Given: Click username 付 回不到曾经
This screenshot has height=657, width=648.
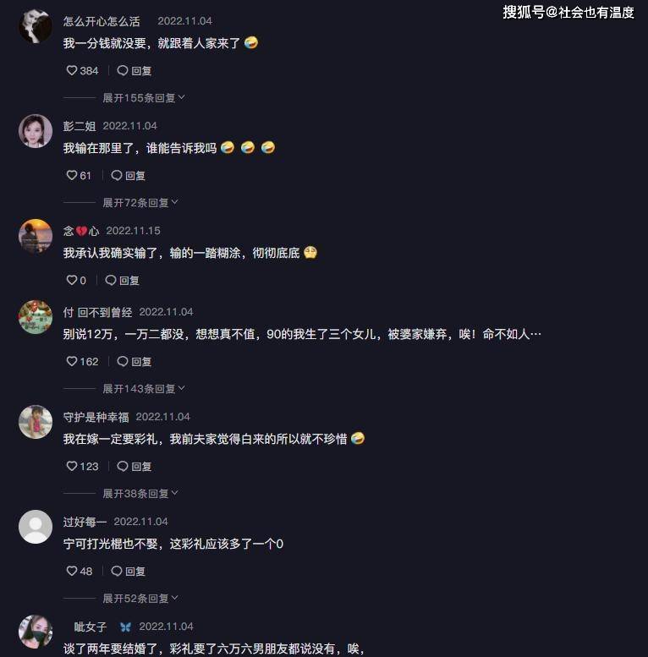Looking at the screenshot, I should tap(97, 312).
